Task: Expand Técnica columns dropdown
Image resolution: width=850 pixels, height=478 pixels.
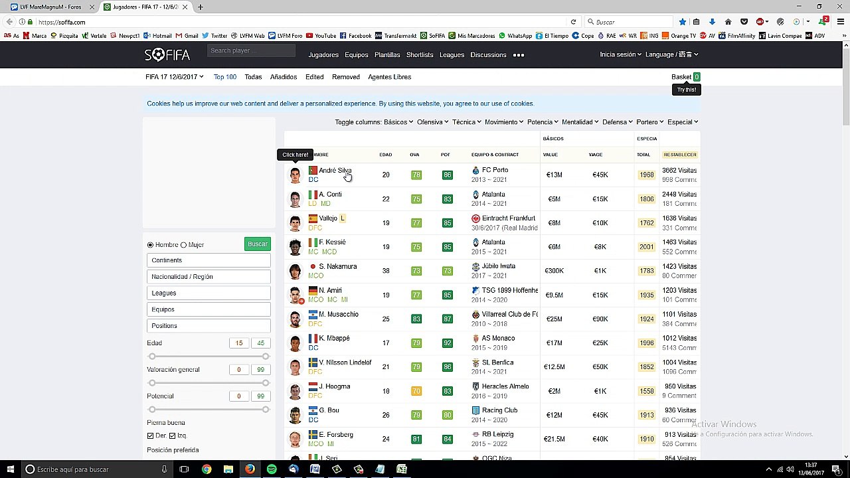Action: (x=467, y=122)
